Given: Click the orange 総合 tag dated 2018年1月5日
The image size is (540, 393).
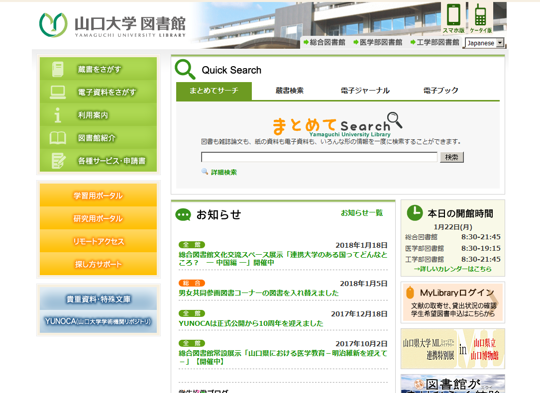Looking at the screenshot, I should 192,283.
